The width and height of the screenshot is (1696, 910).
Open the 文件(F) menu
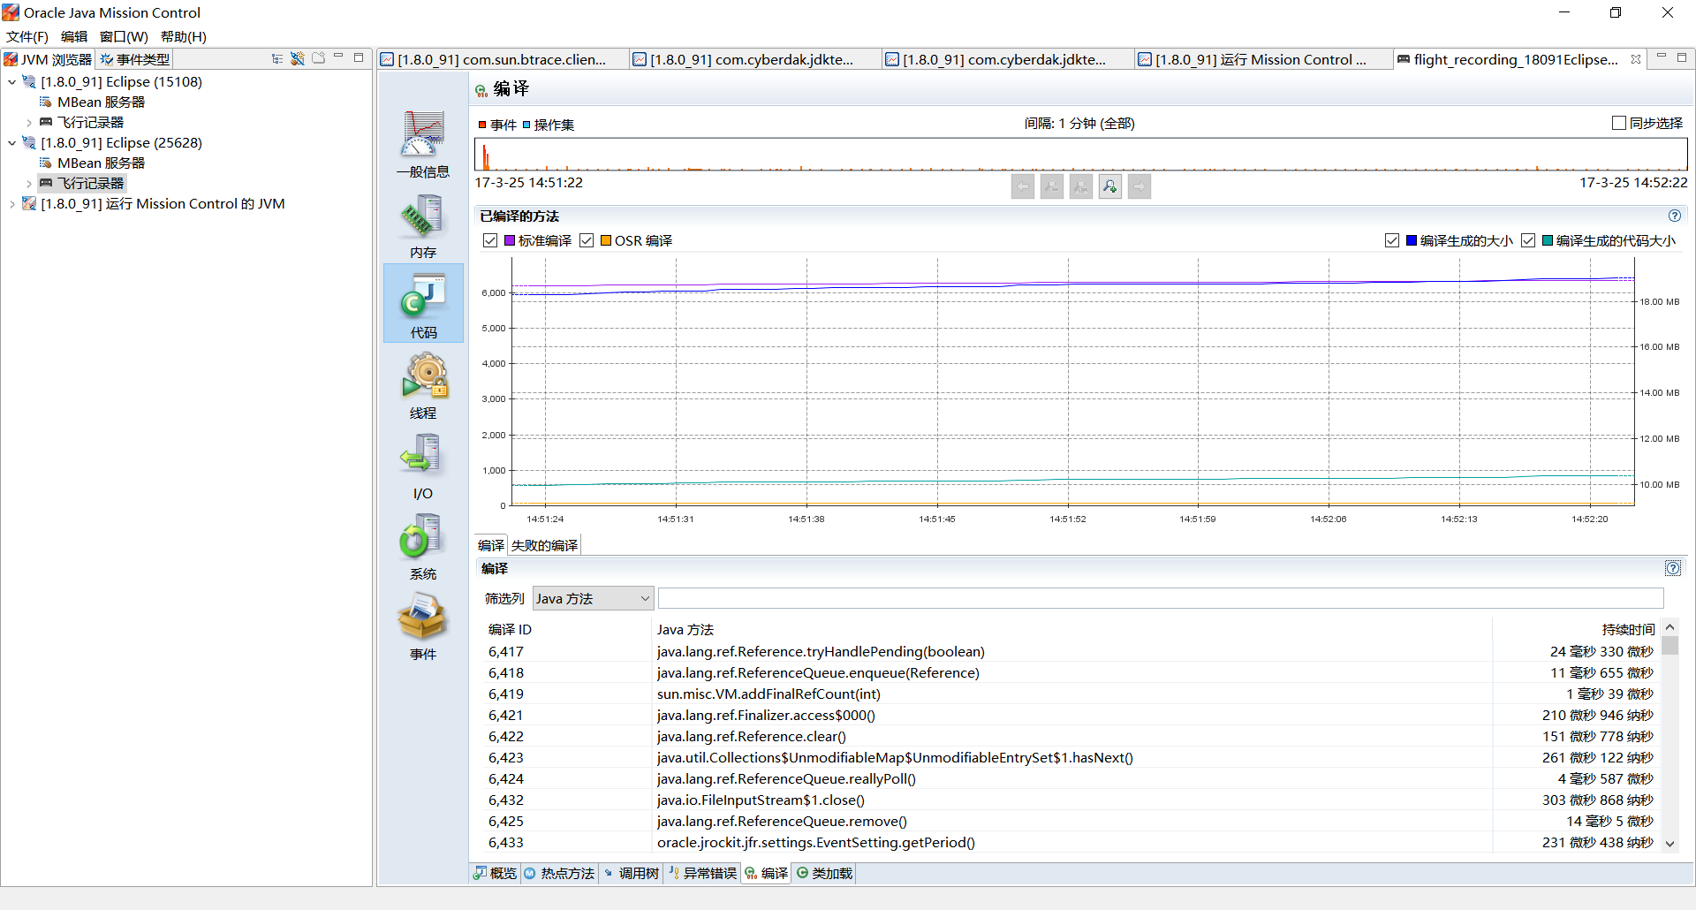pyautogui.click(x=27, y=36)
